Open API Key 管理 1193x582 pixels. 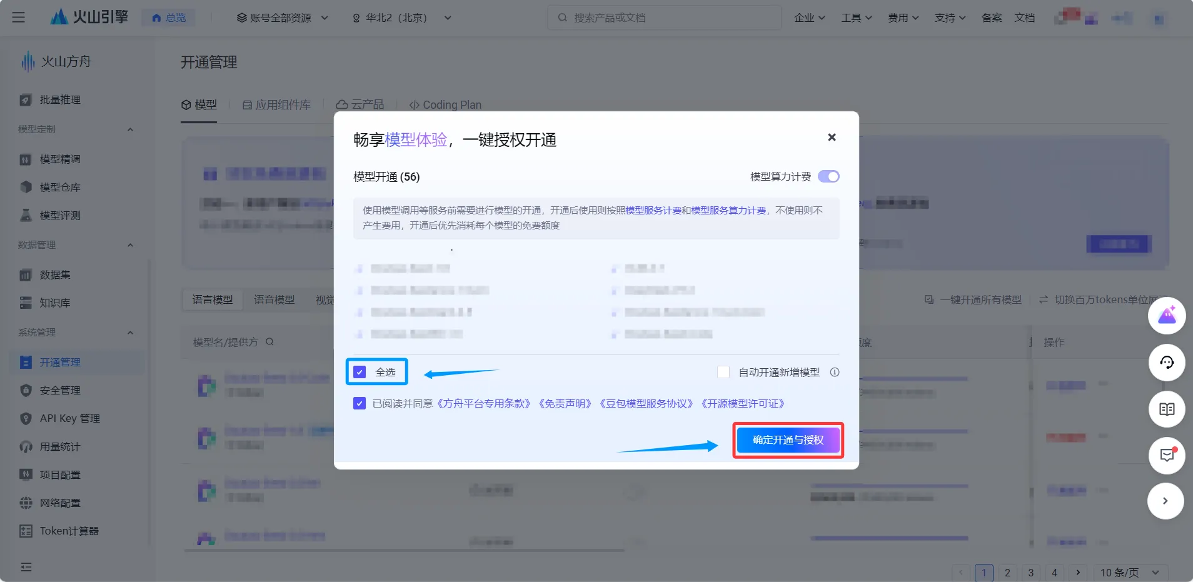[70, 418]
